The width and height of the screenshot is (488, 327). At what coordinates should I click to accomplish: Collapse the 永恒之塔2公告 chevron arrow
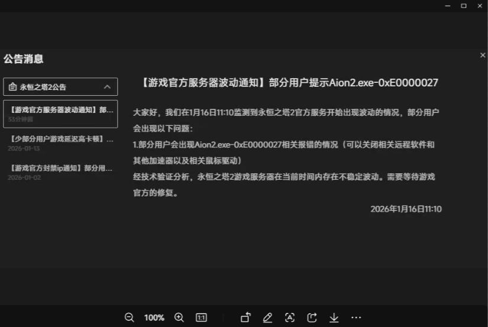pyautogui.click(x=107, y=87)
